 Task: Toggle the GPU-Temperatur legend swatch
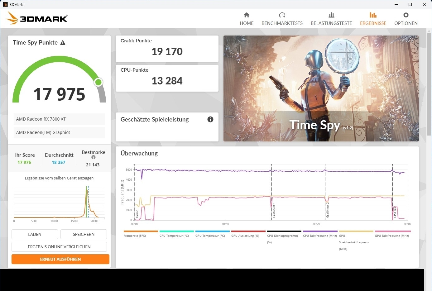click(213, 231)
